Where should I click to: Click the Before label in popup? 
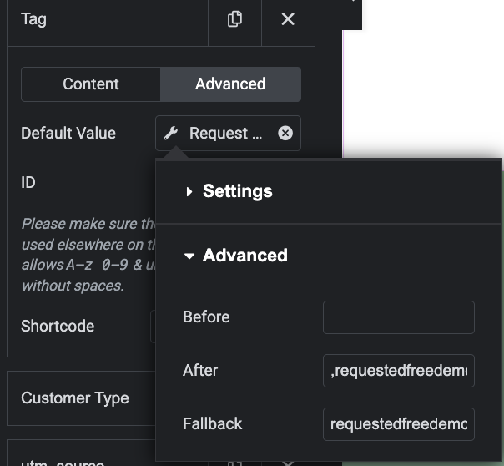[x=206, y=317]
